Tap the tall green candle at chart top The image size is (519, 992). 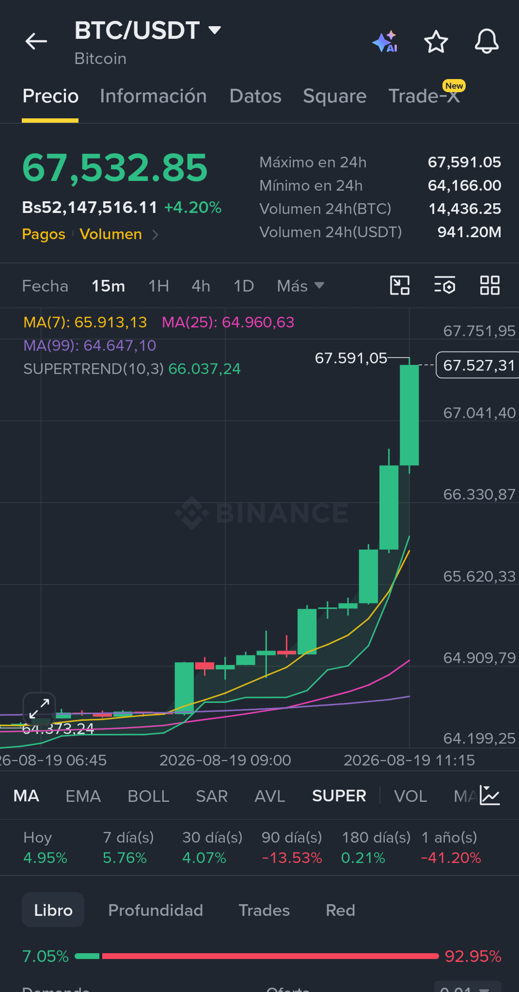pyautogui.click(x=409, y=415)
